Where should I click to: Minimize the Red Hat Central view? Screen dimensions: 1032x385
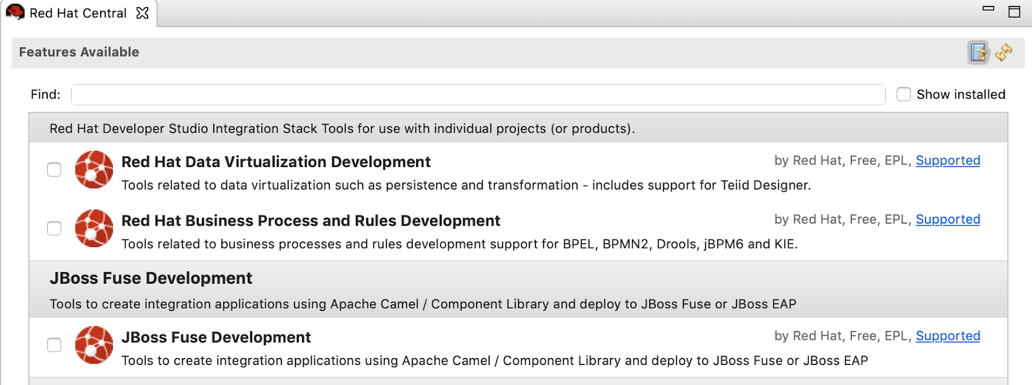tap(988, 9)
